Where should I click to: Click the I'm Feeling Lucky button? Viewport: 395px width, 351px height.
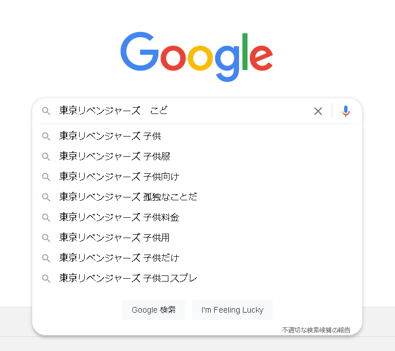[x=232, y=310]
